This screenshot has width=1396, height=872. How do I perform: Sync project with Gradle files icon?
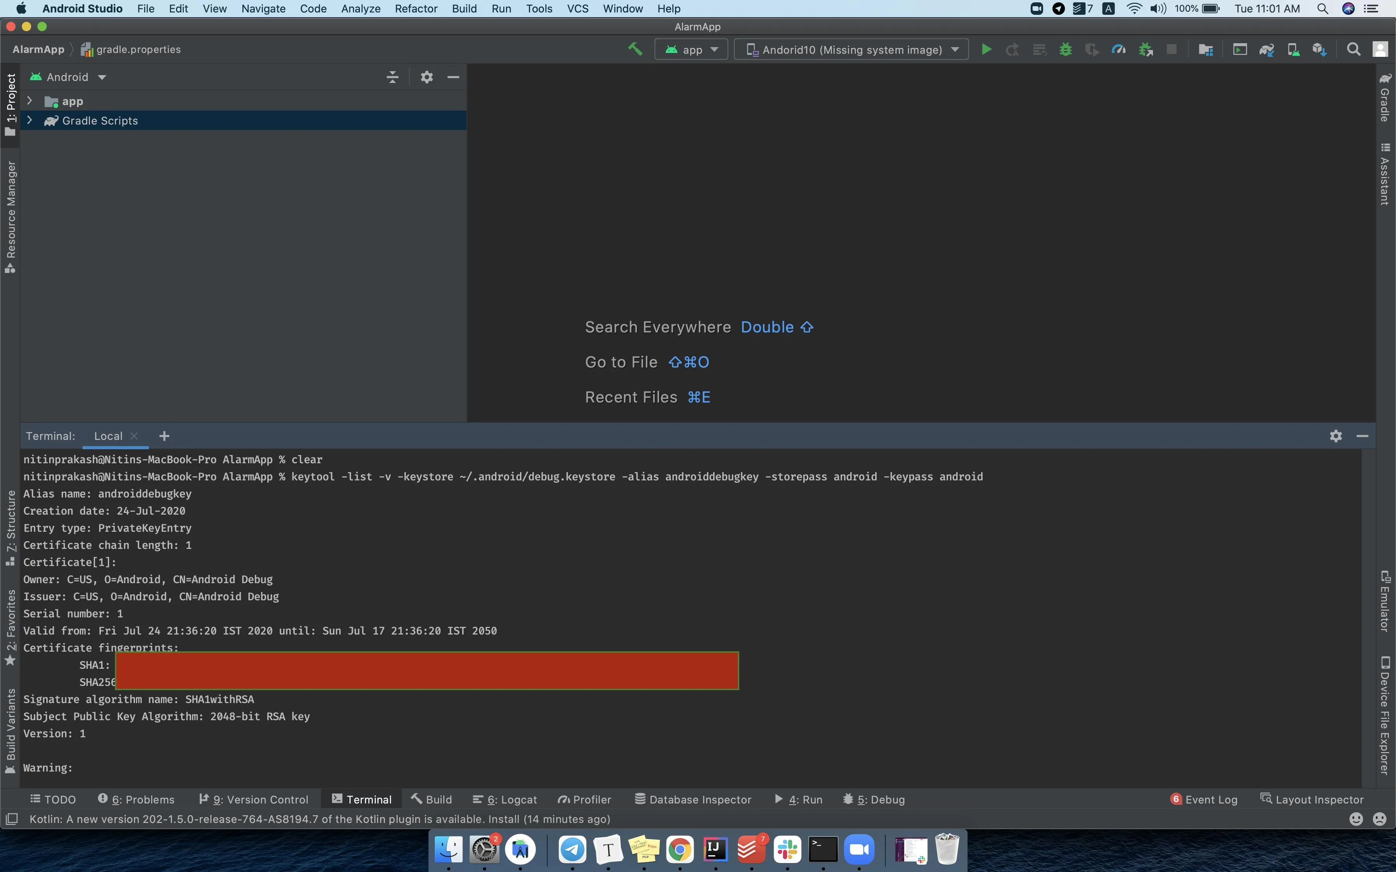pyautogui.click(x=1266, y=49)
